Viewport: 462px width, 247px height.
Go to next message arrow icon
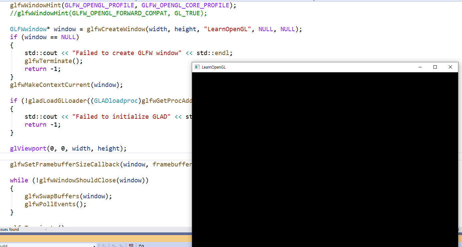(121, 246)
